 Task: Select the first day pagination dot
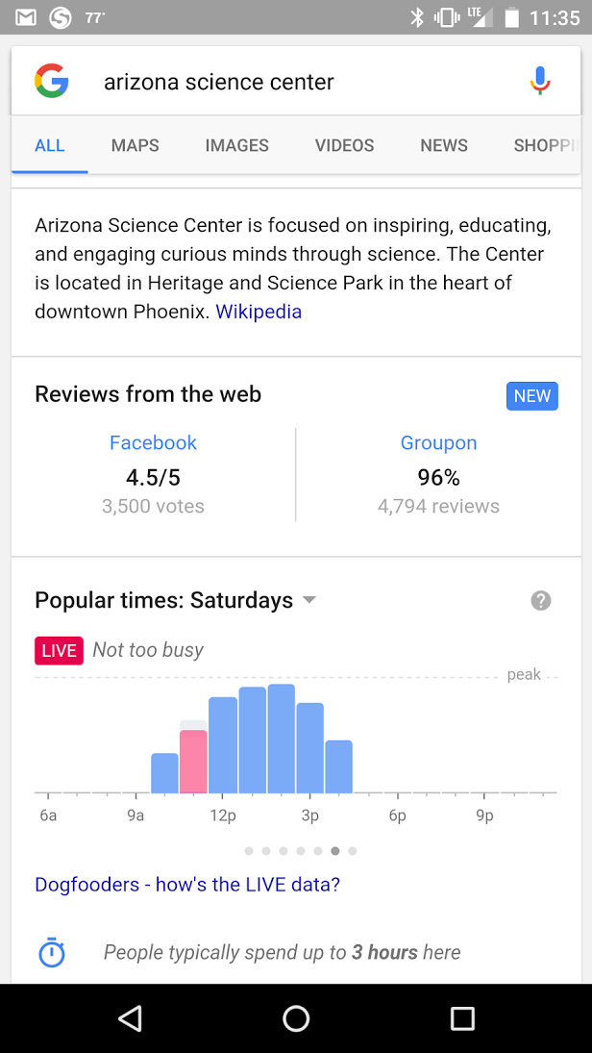249,851
